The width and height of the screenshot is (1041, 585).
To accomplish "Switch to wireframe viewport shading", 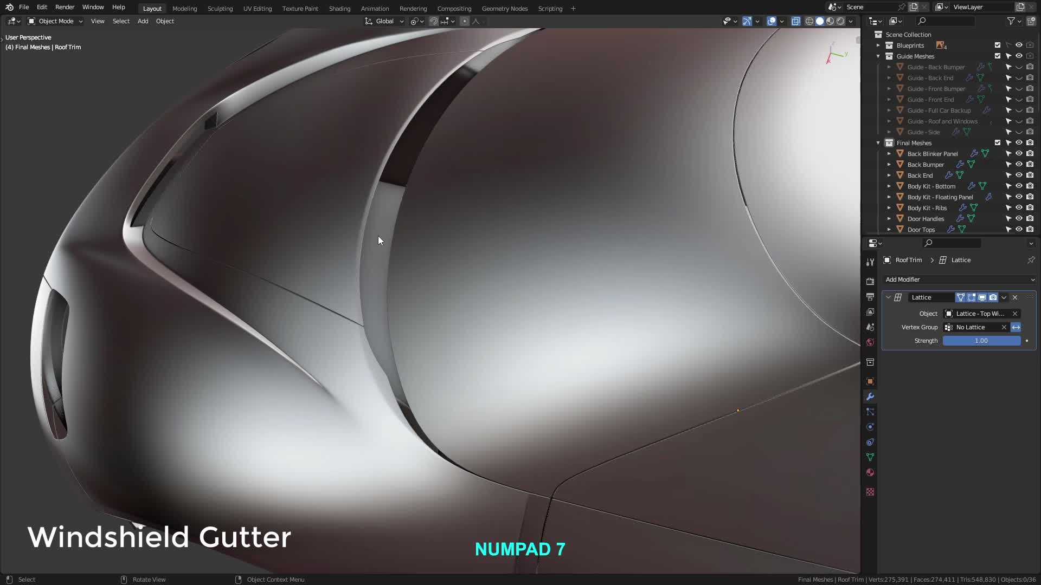I will click(809, 21).
